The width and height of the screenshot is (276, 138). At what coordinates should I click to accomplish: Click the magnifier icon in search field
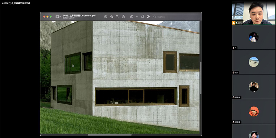[155, 17]
